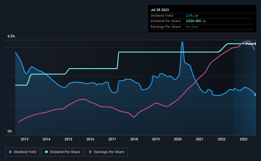Toggle the Dividend Per Share legend button

click(x=63, y=152)
